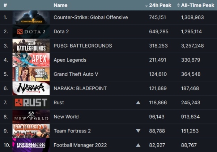Screen dimensions: 217x152
Task: Sort games by the Name column header
Action: click(60, 5)
